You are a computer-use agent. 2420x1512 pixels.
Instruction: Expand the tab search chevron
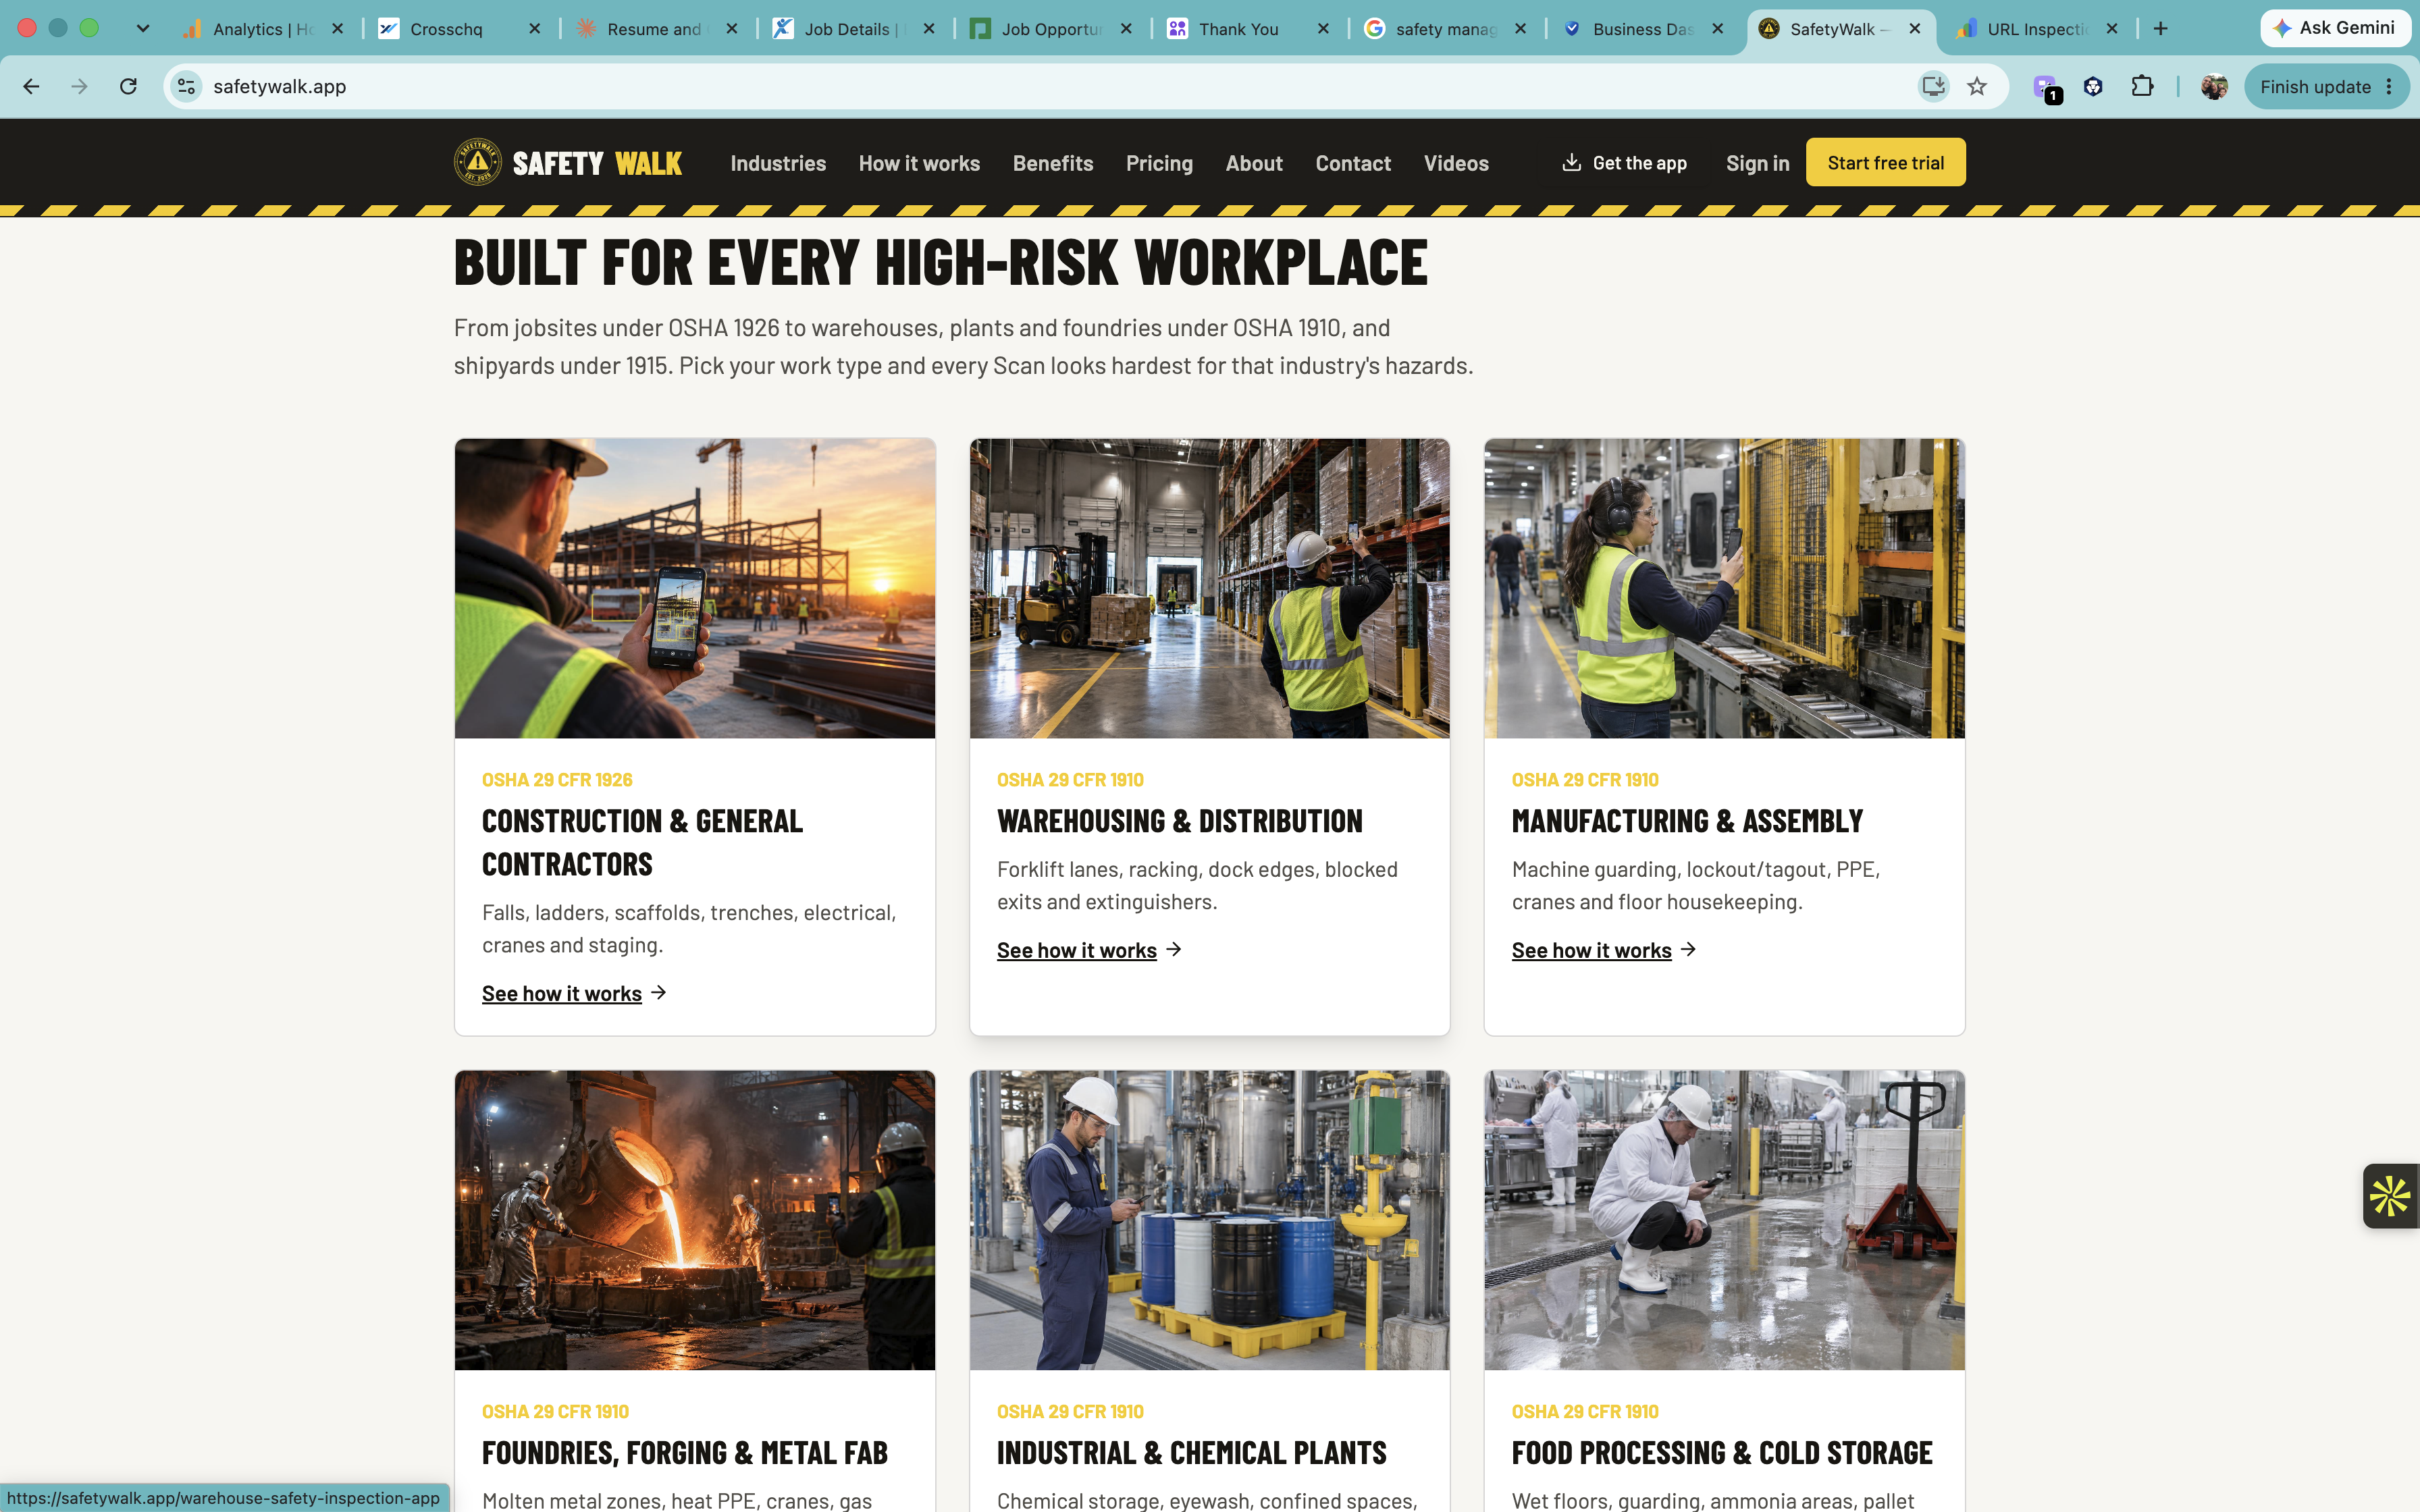[x=143, y=29]
